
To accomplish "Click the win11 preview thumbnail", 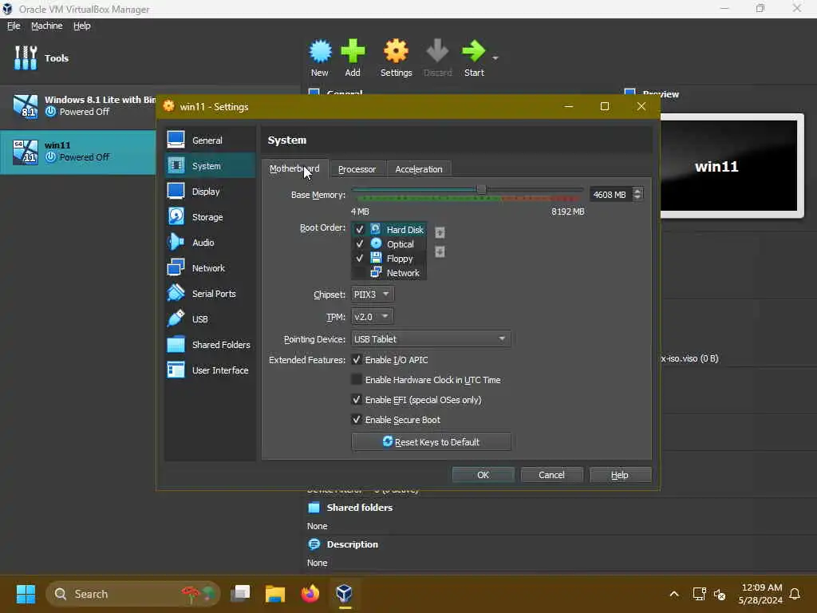I will point(728,166).
